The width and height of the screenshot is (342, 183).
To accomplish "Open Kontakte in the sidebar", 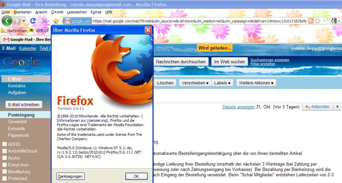I will click(x=17, y=86).
